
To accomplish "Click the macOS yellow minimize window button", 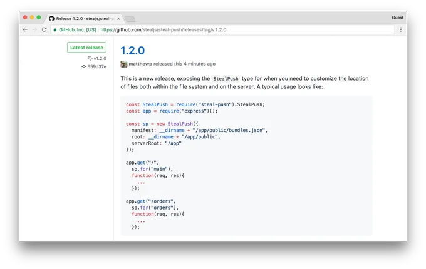I will pyautogui.click(x=32, y=18).
